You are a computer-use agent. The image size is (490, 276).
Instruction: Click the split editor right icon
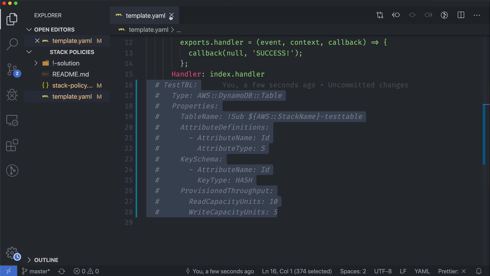tap(461, 15)
